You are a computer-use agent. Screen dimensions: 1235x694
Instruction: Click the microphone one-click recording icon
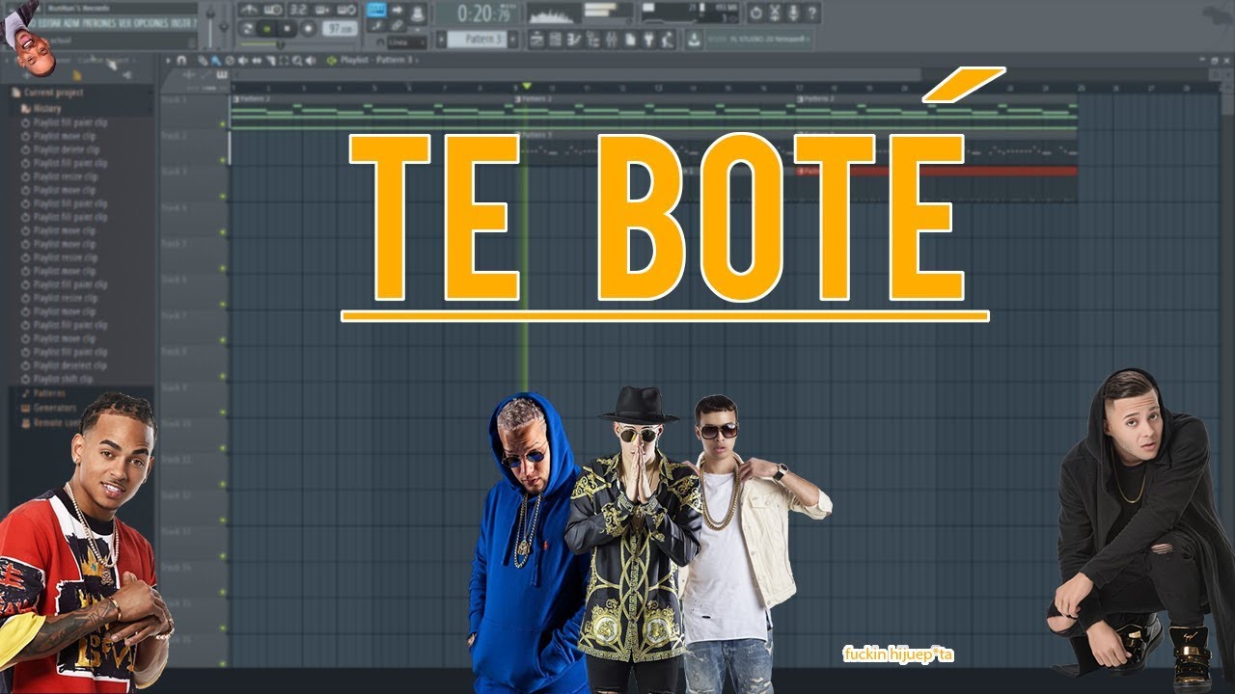[793, 12]
